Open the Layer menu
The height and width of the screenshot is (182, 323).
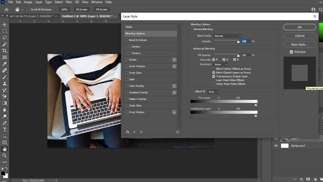(x=39, y=2)
